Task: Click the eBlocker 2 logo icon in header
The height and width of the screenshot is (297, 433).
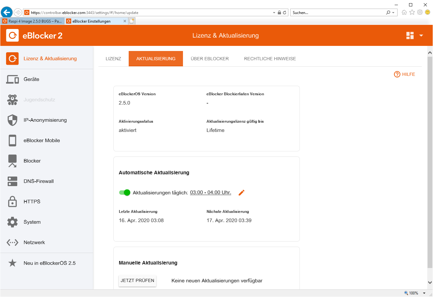Action: click(12, 35)
